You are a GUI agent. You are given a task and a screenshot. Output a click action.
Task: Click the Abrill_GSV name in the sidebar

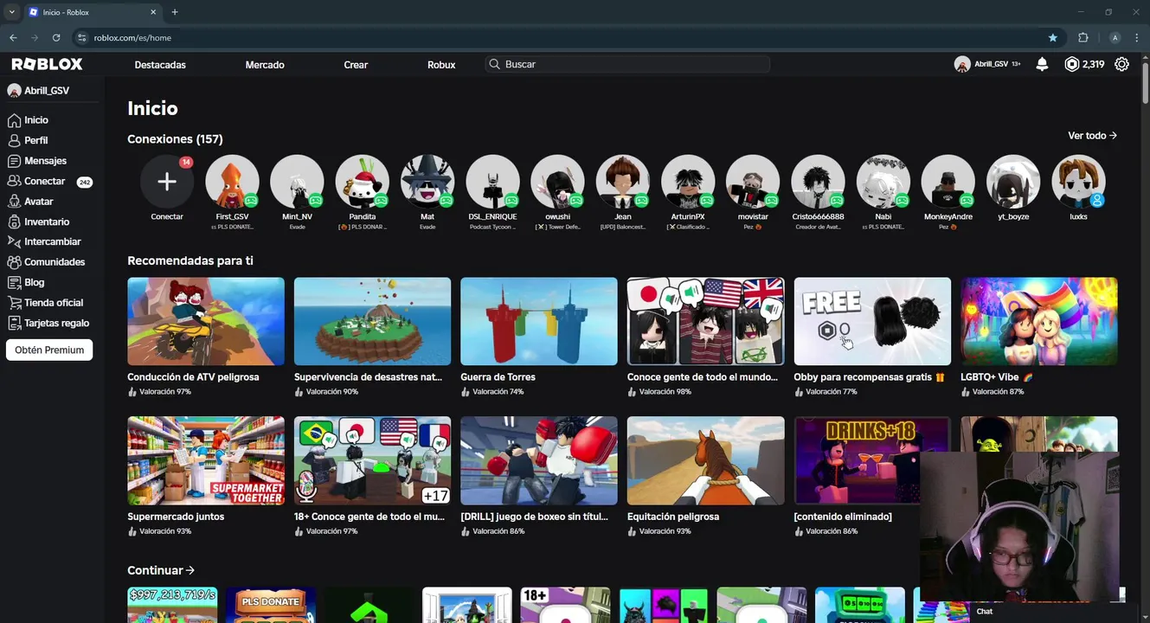coord(47,91)
